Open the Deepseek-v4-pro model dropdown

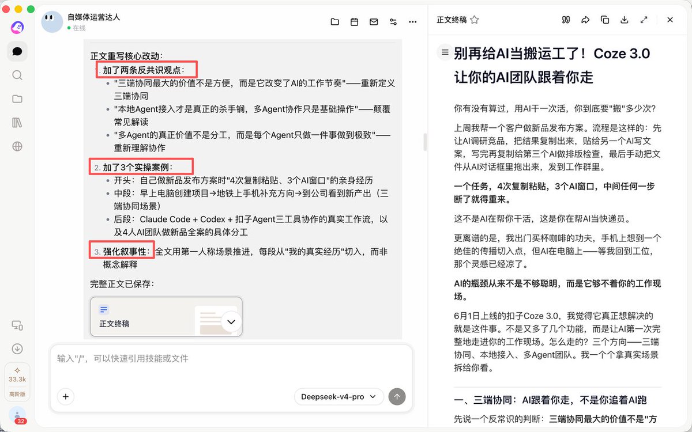pos(339,396)
